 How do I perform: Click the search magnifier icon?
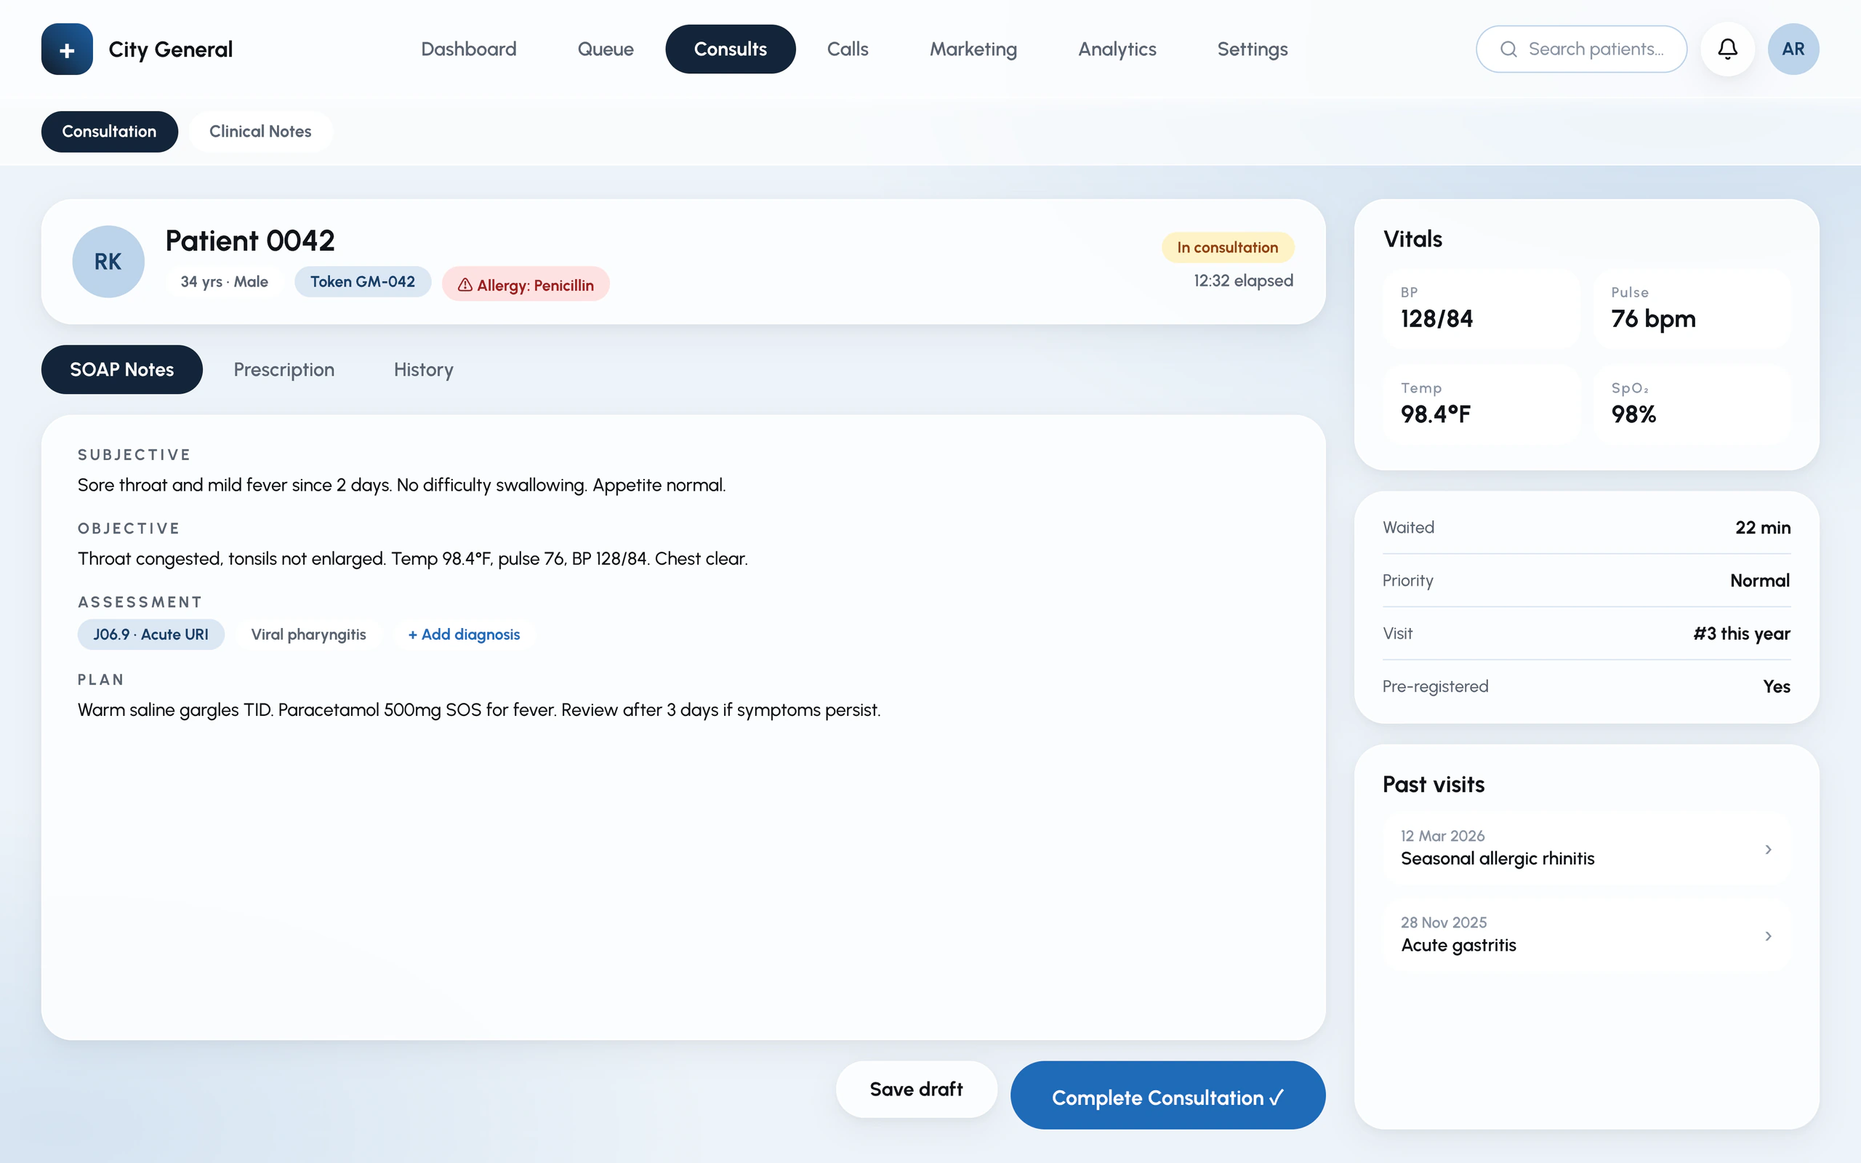pyautogui.click(x=1508, y=49)
